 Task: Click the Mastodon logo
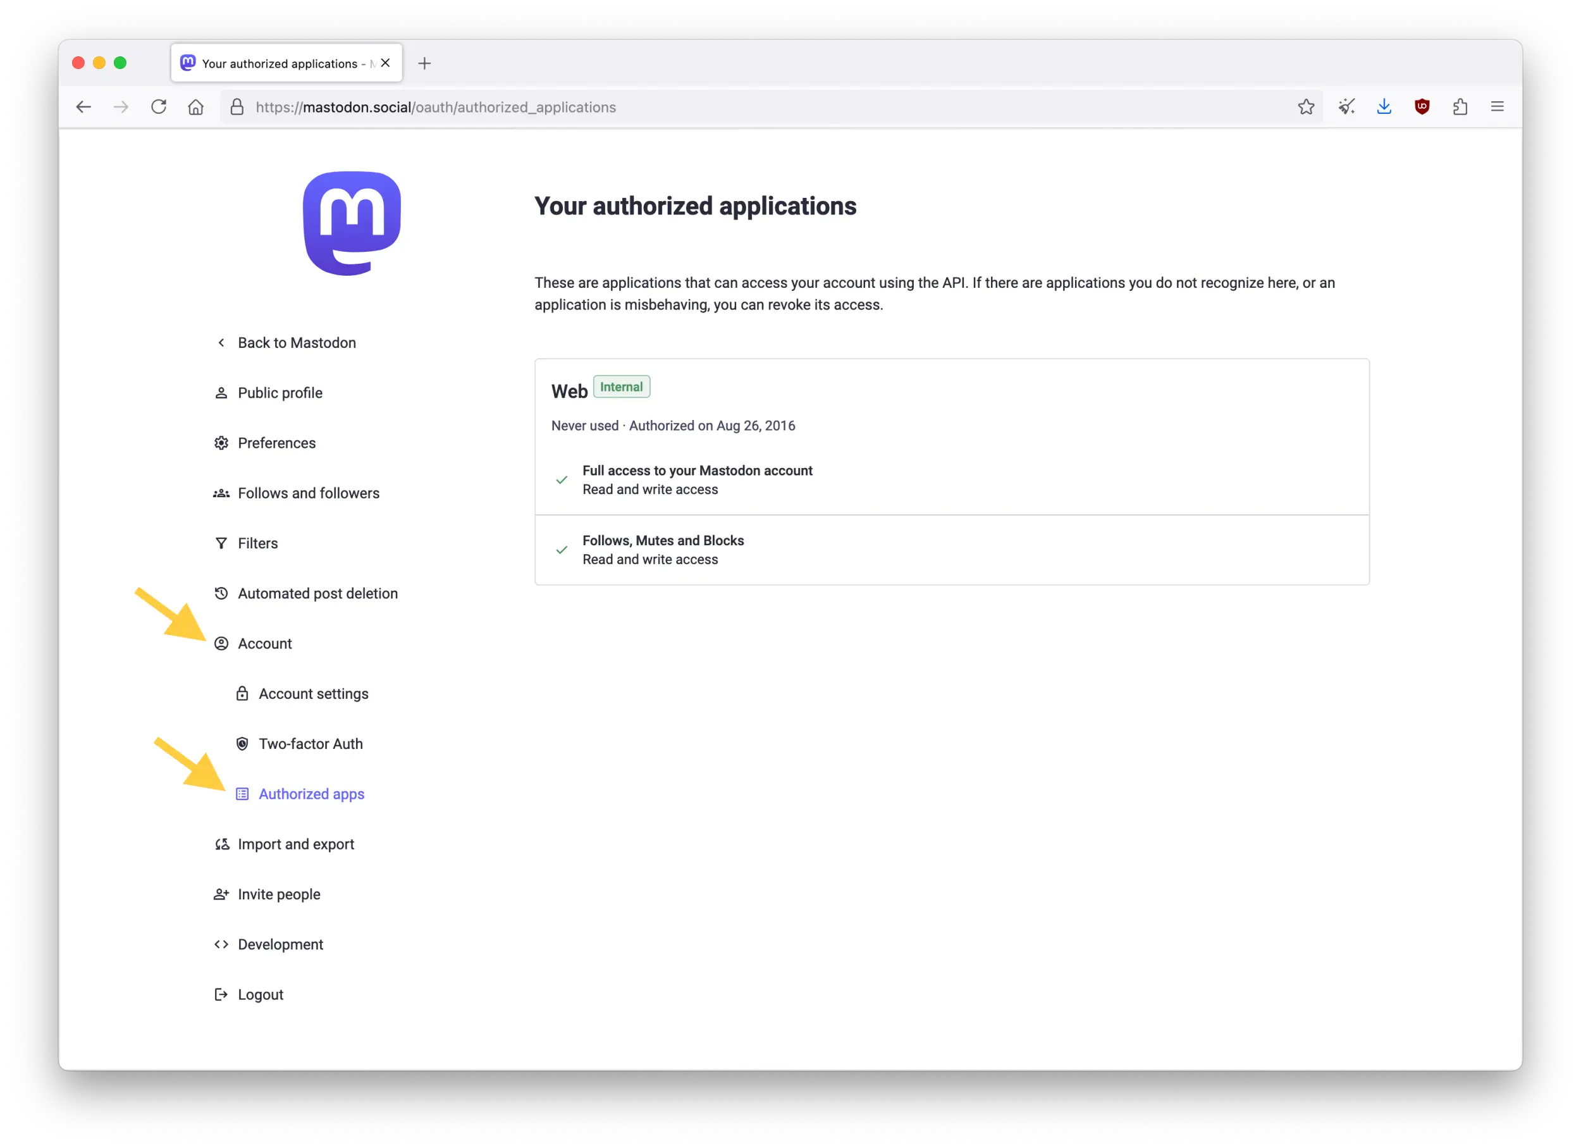pos(352,223)
